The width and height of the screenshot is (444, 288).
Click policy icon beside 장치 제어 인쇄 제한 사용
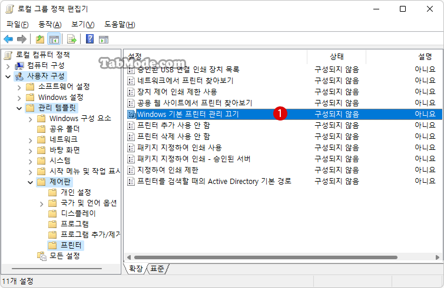pos(131,92)
